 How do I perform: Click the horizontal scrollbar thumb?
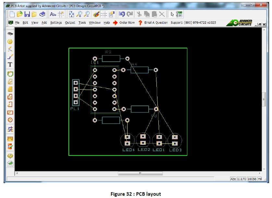click(140, 173)
